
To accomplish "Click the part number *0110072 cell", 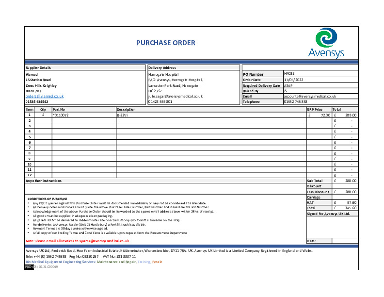I will tap(83, 115).
